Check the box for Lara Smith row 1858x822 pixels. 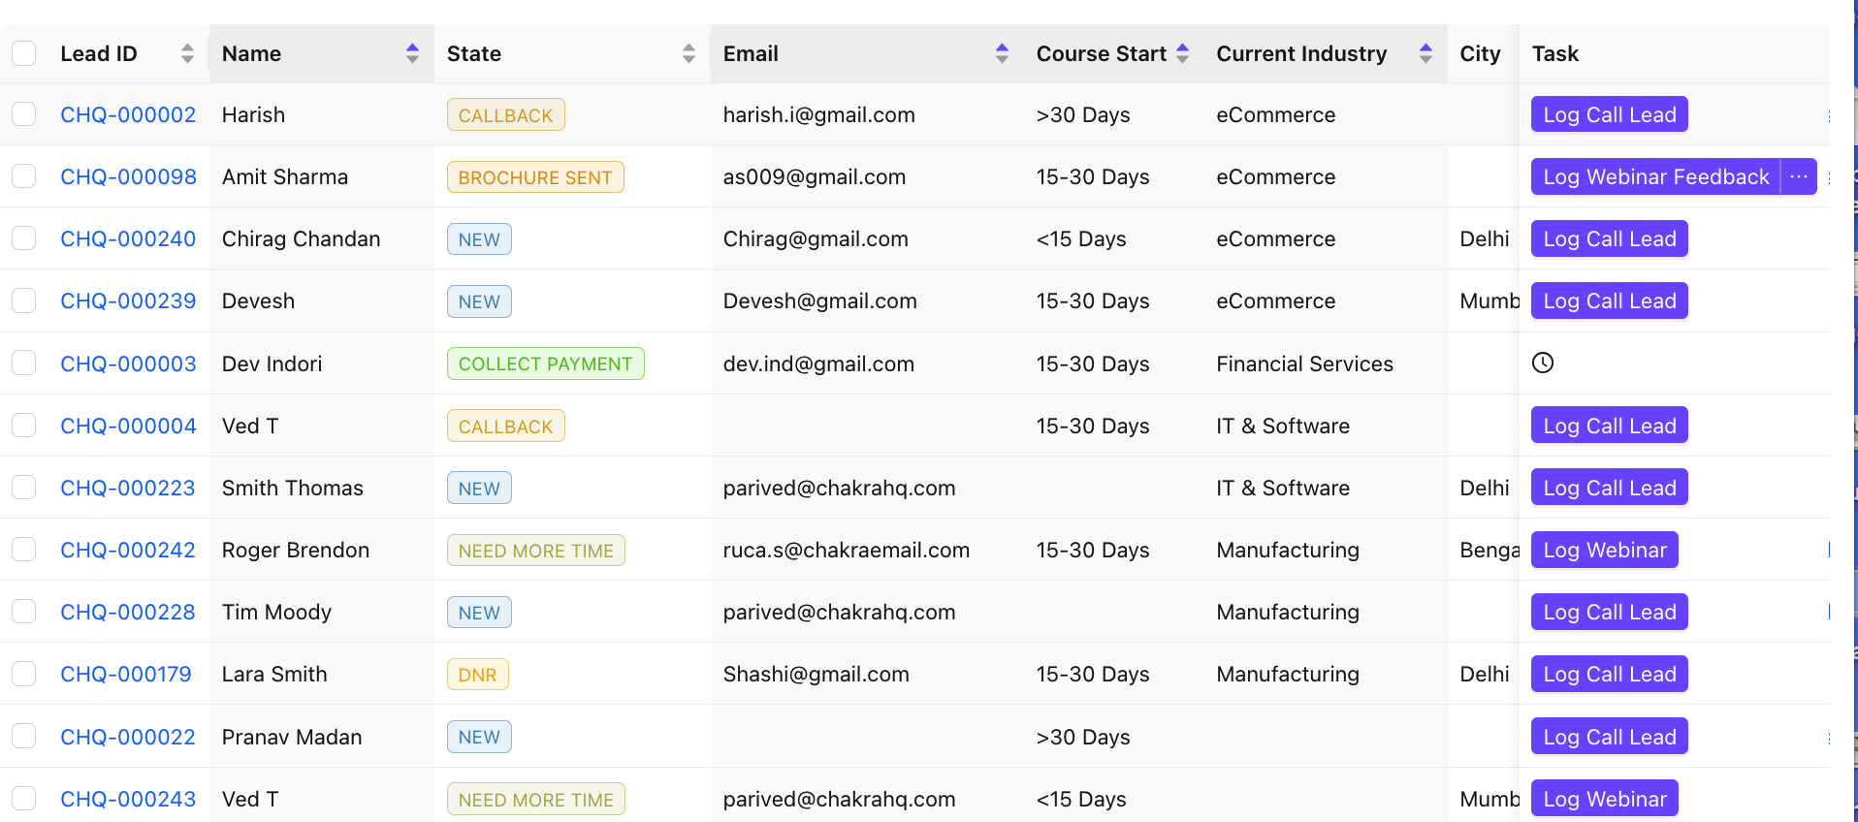tap(24, 674)
